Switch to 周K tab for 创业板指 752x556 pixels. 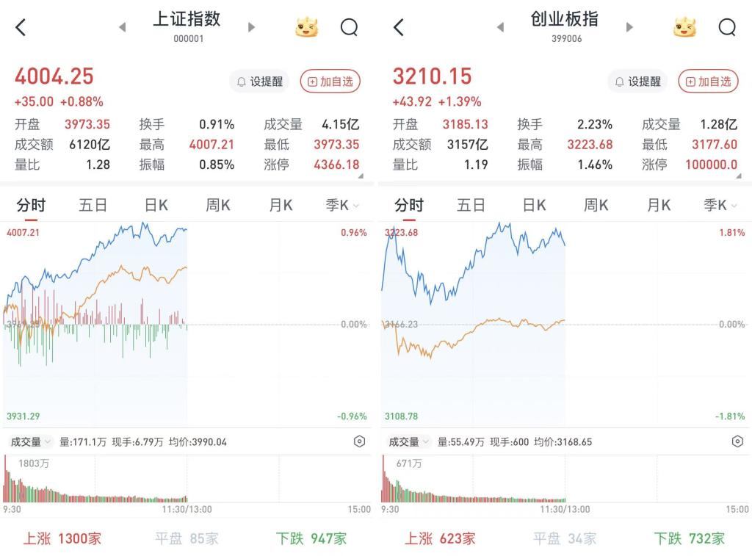(x=596, y=205)
